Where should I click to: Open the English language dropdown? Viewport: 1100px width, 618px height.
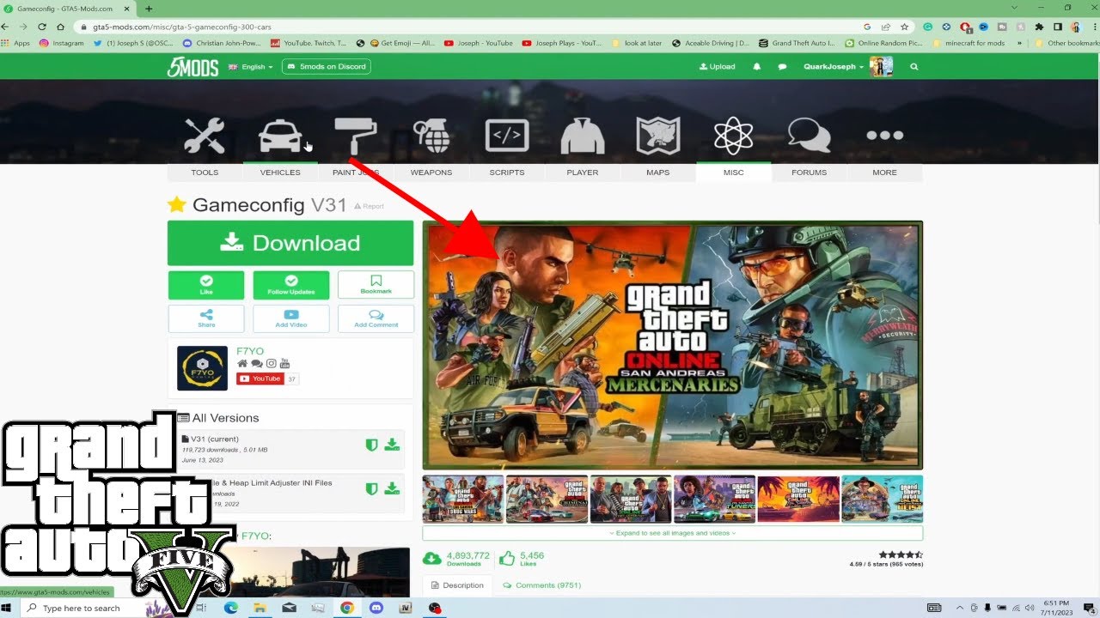[251, 67]
